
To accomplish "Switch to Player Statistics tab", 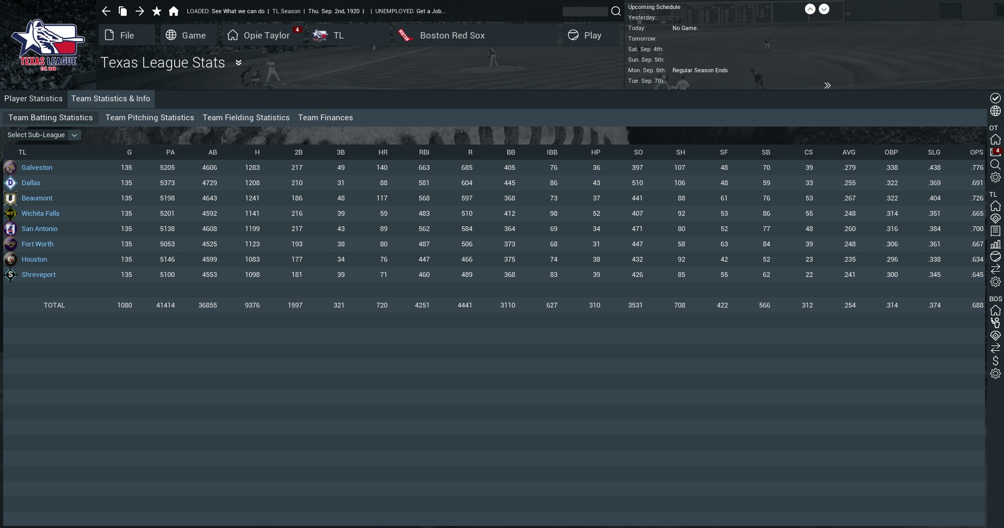I will (33, 99).
